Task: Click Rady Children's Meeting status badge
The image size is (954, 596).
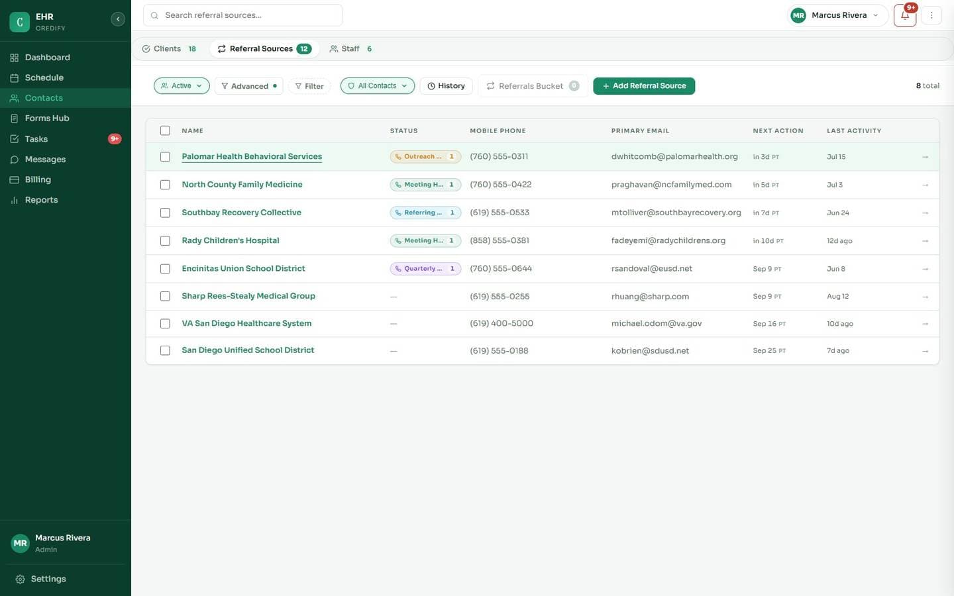Action: (425, 240)
